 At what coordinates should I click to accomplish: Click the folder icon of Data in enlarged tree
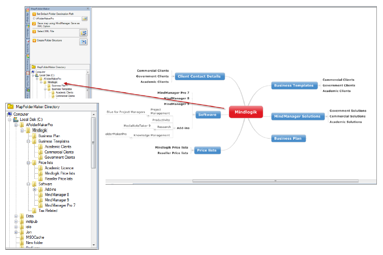[22, 216]
